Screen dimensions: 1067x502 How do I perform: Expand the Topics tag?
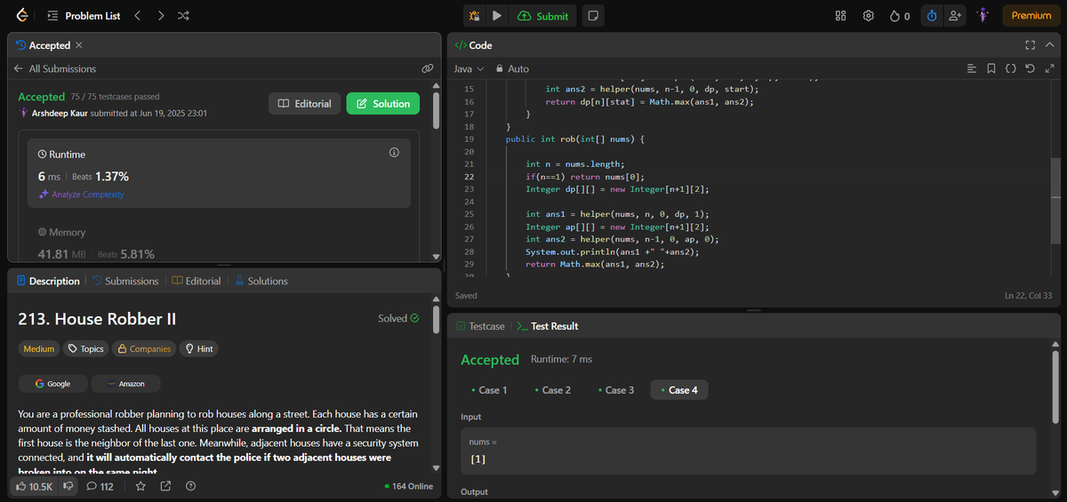[x=86, y=349]
